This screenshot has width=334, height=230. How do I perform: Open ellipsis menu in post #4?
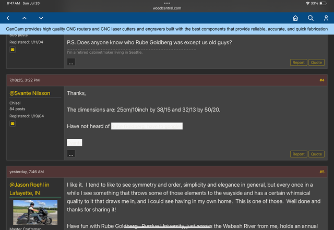[71, 153]
